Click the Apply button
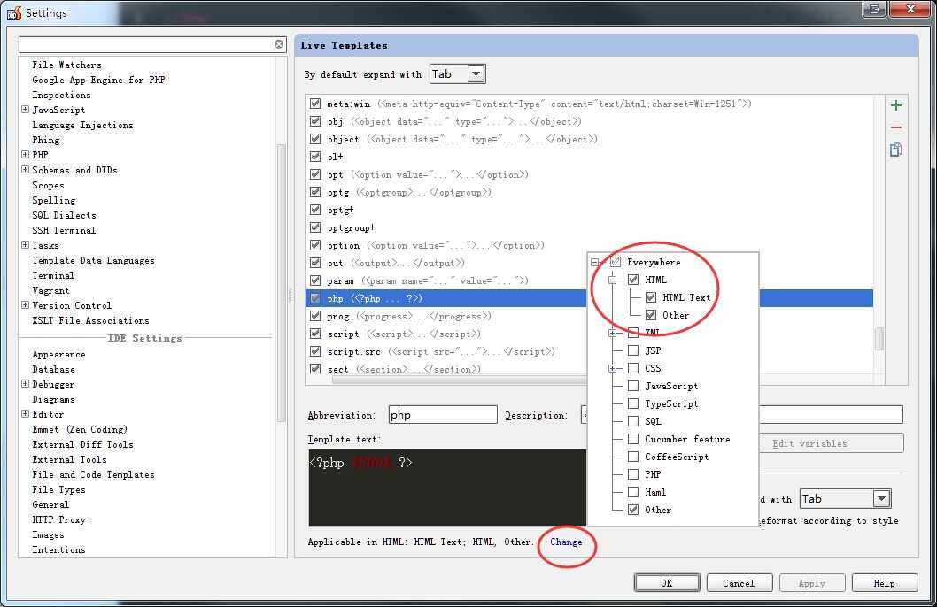Image resolution: width=937 pixels, height=607 pixels. point(812,583)
